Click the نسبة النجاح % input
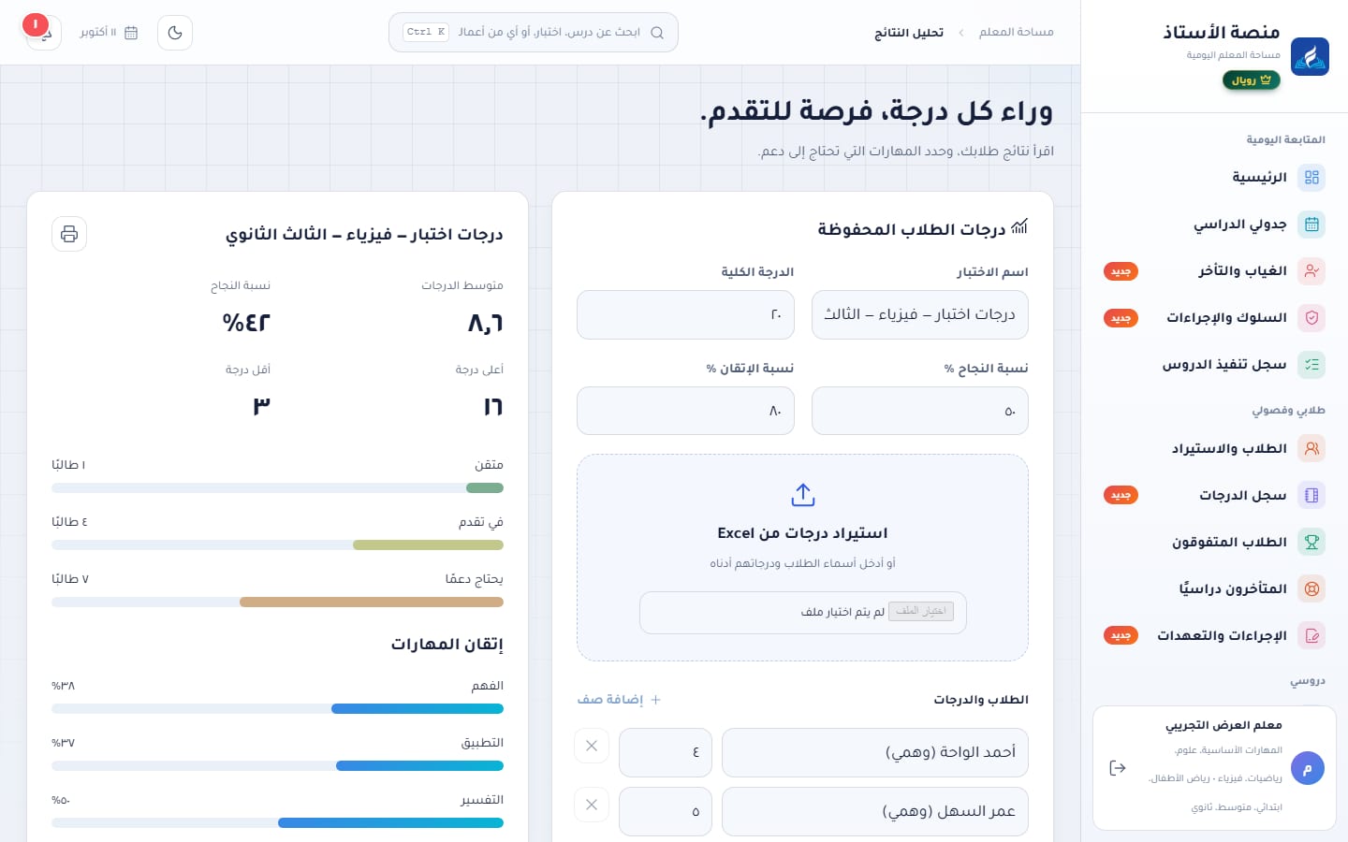Viewport: 1348px width, 842px height. (920, 411)
